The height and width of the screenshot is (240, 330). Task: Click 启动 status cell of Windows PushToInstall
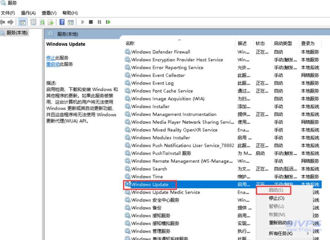coord(260,153)
